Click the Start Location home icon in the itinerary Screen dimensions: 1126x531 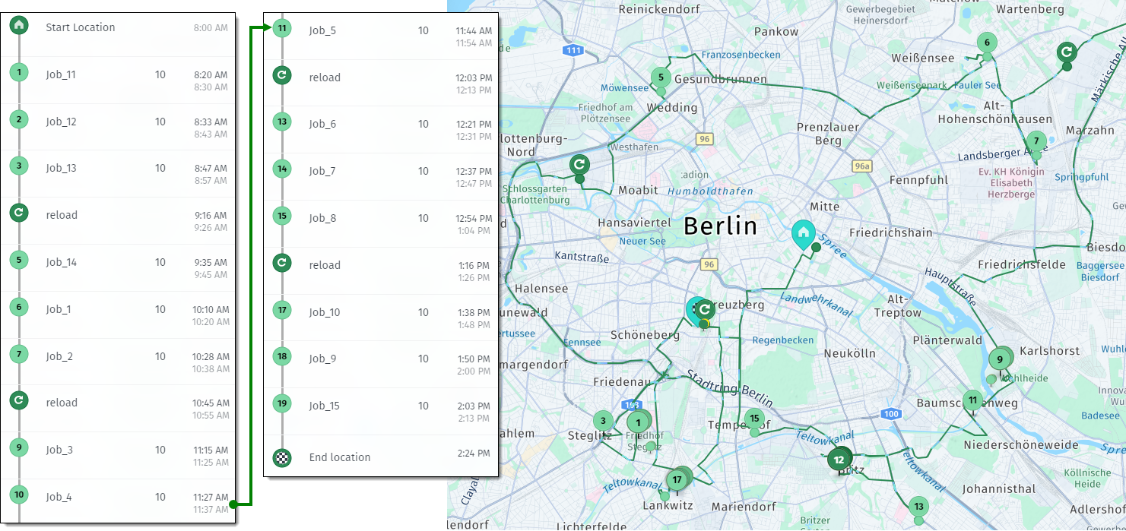18,27
